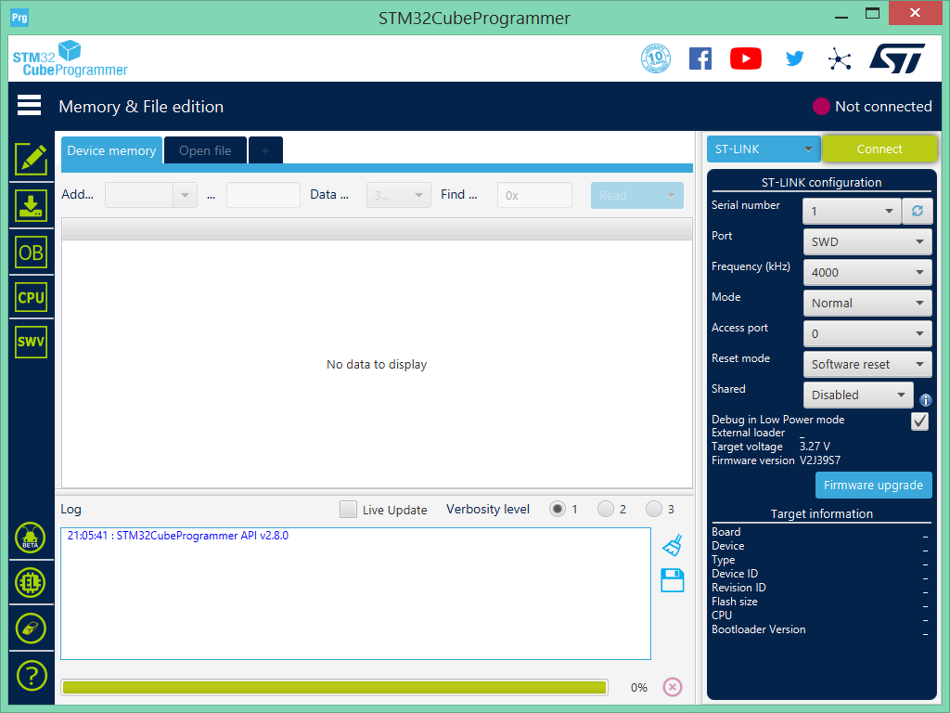Viewport: 950px width, 713px height.
Task: Click the Firmware upgrade button
Action: (x=873, y=485)
